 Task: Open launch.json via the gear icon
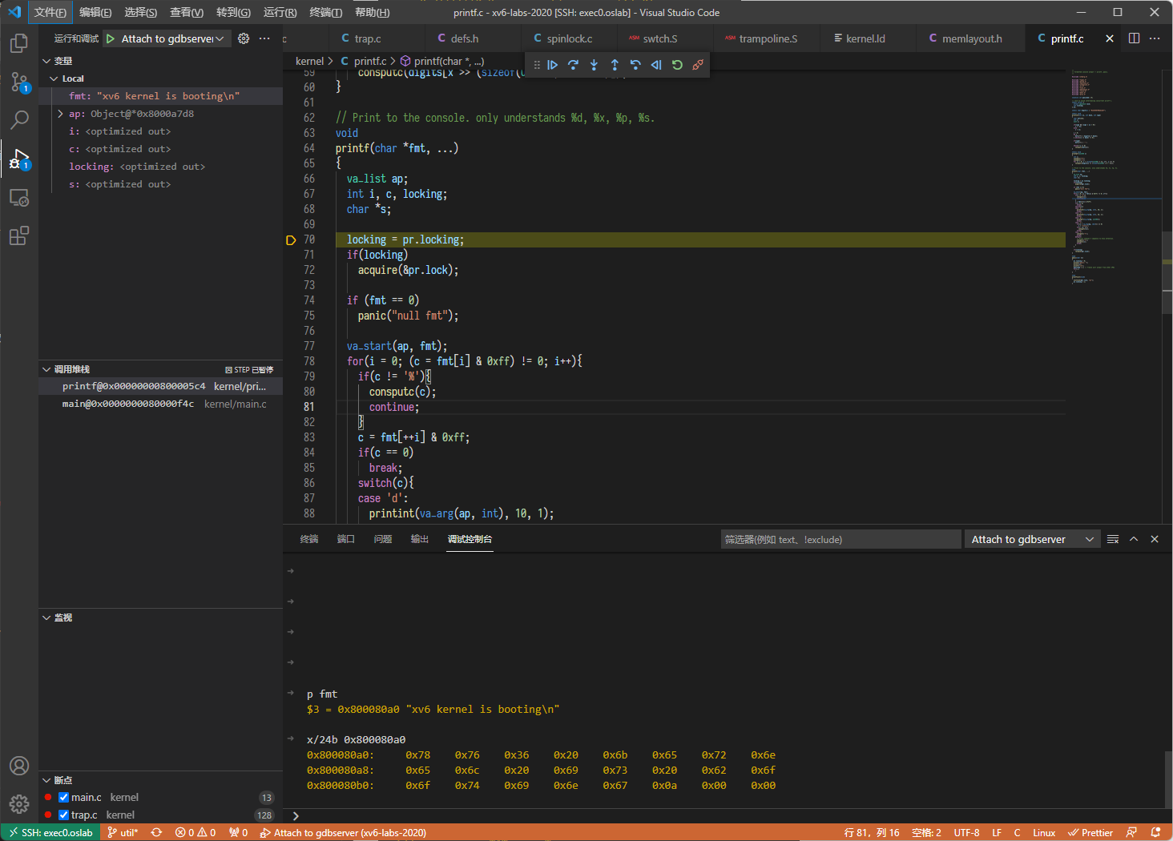244,38
